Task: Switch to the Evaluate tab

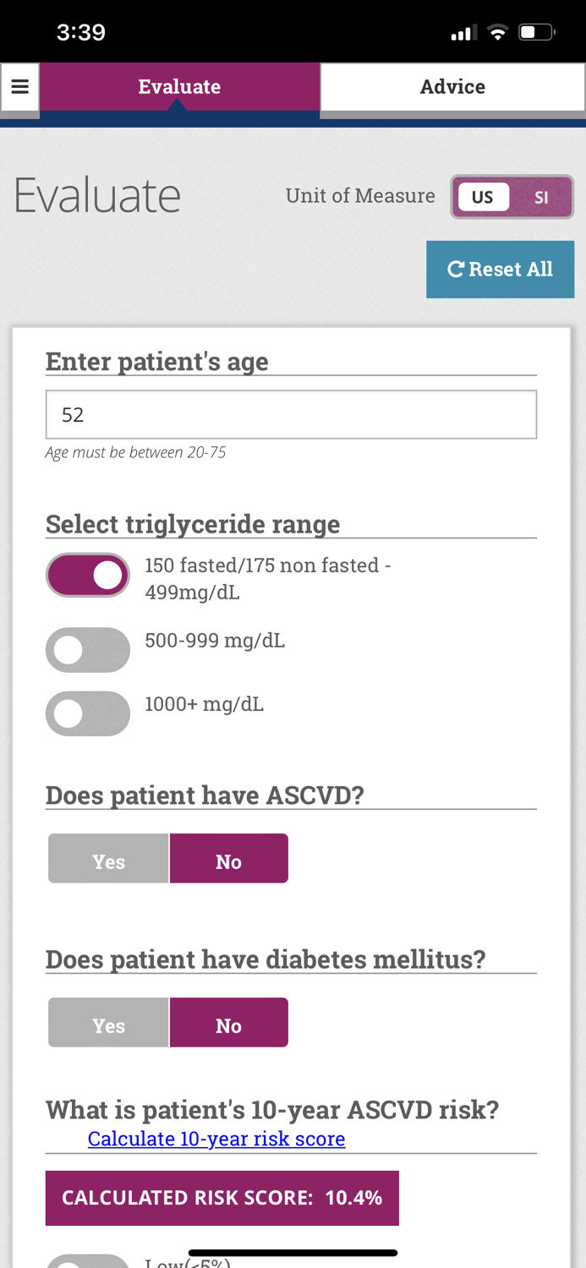Action: (x=179, y=86)
